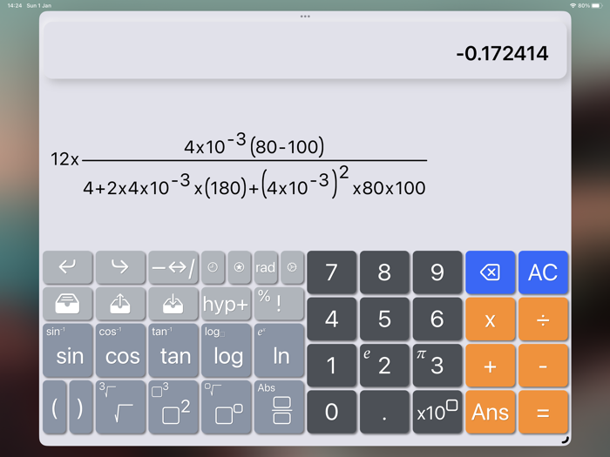Image resolution: width=610 pixels, height=457 pixels.
Task: Tap the undo arrow key
Action: [x=68, y=267]
